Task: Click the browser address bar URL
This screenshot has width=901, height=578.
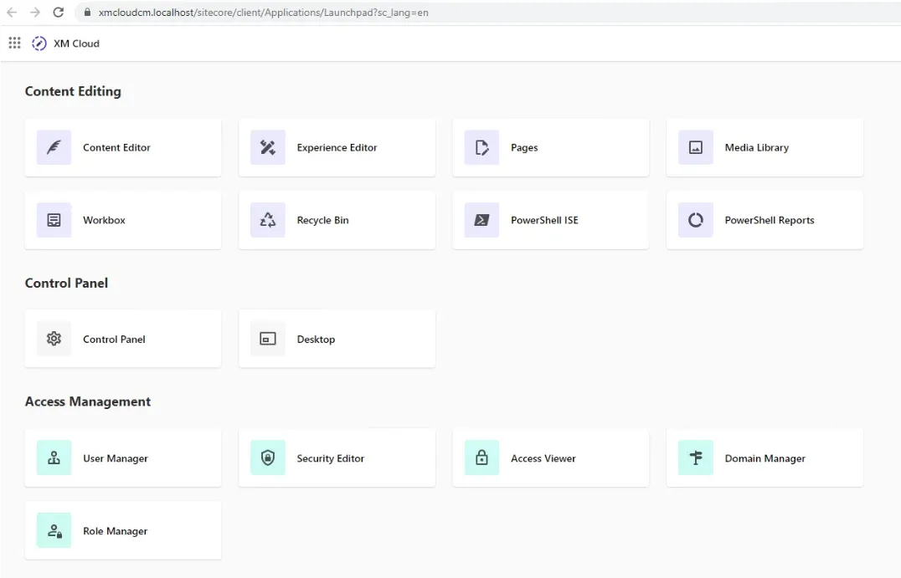Action: click(263, 12)
